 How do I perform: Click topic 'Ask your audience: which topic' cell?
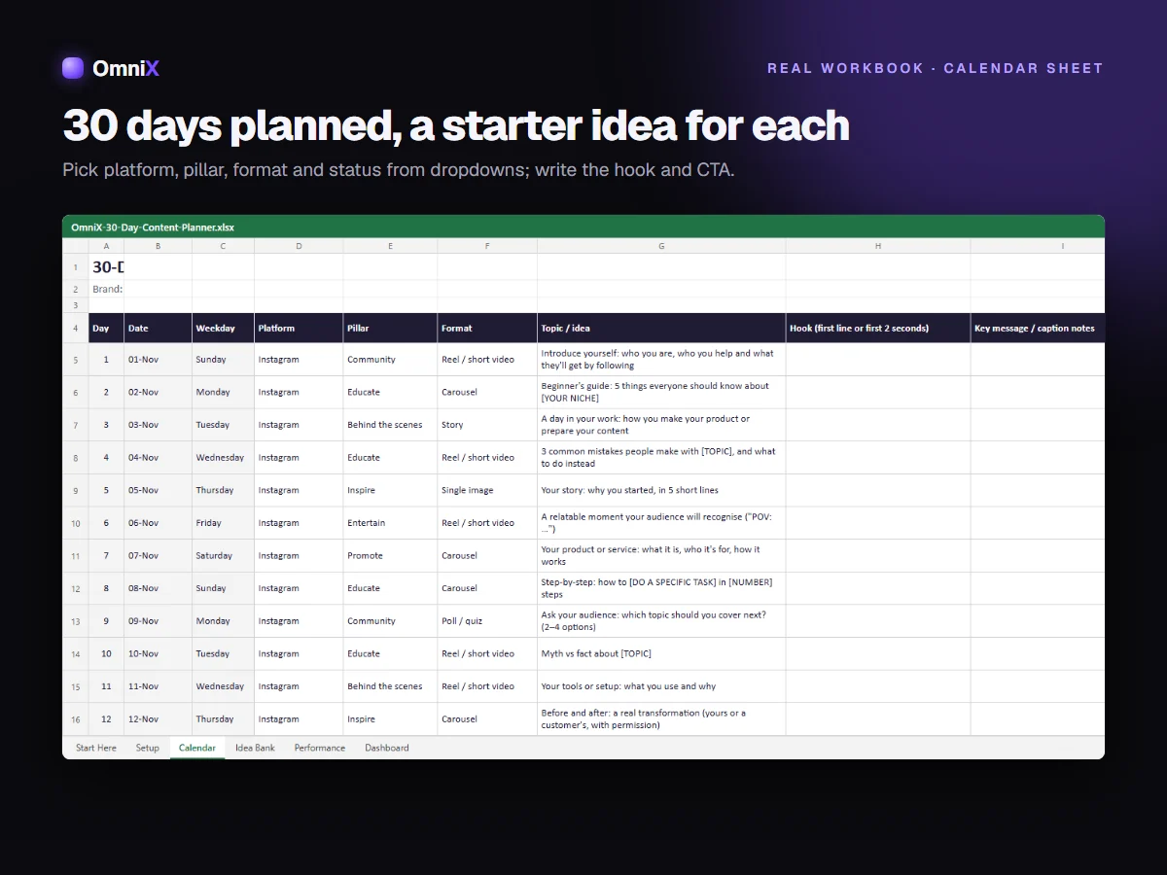pyautogui.click(x=661, y=621)
